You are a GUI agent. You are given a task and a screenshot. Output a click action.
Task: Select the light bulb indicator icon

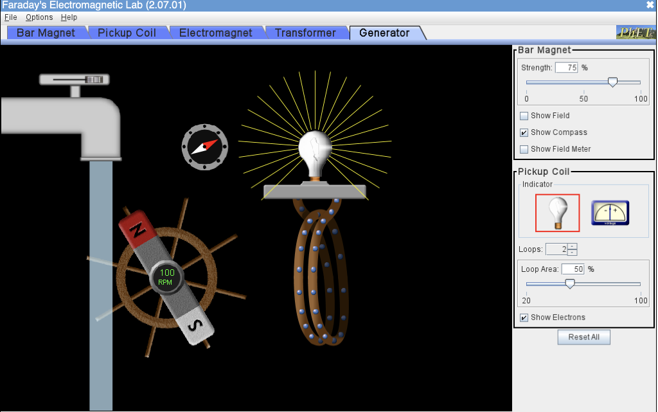[x=556, y=213]
